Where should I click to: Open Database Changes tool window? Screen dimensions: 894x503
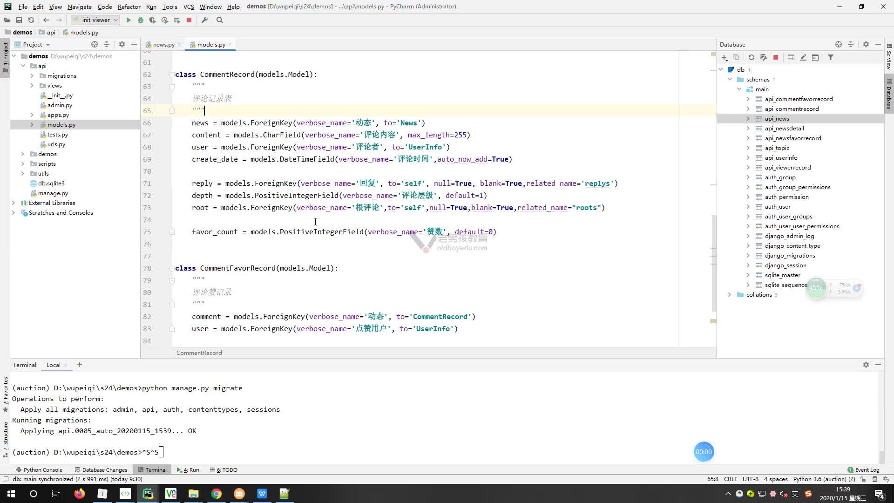click(x=101, y=469)
